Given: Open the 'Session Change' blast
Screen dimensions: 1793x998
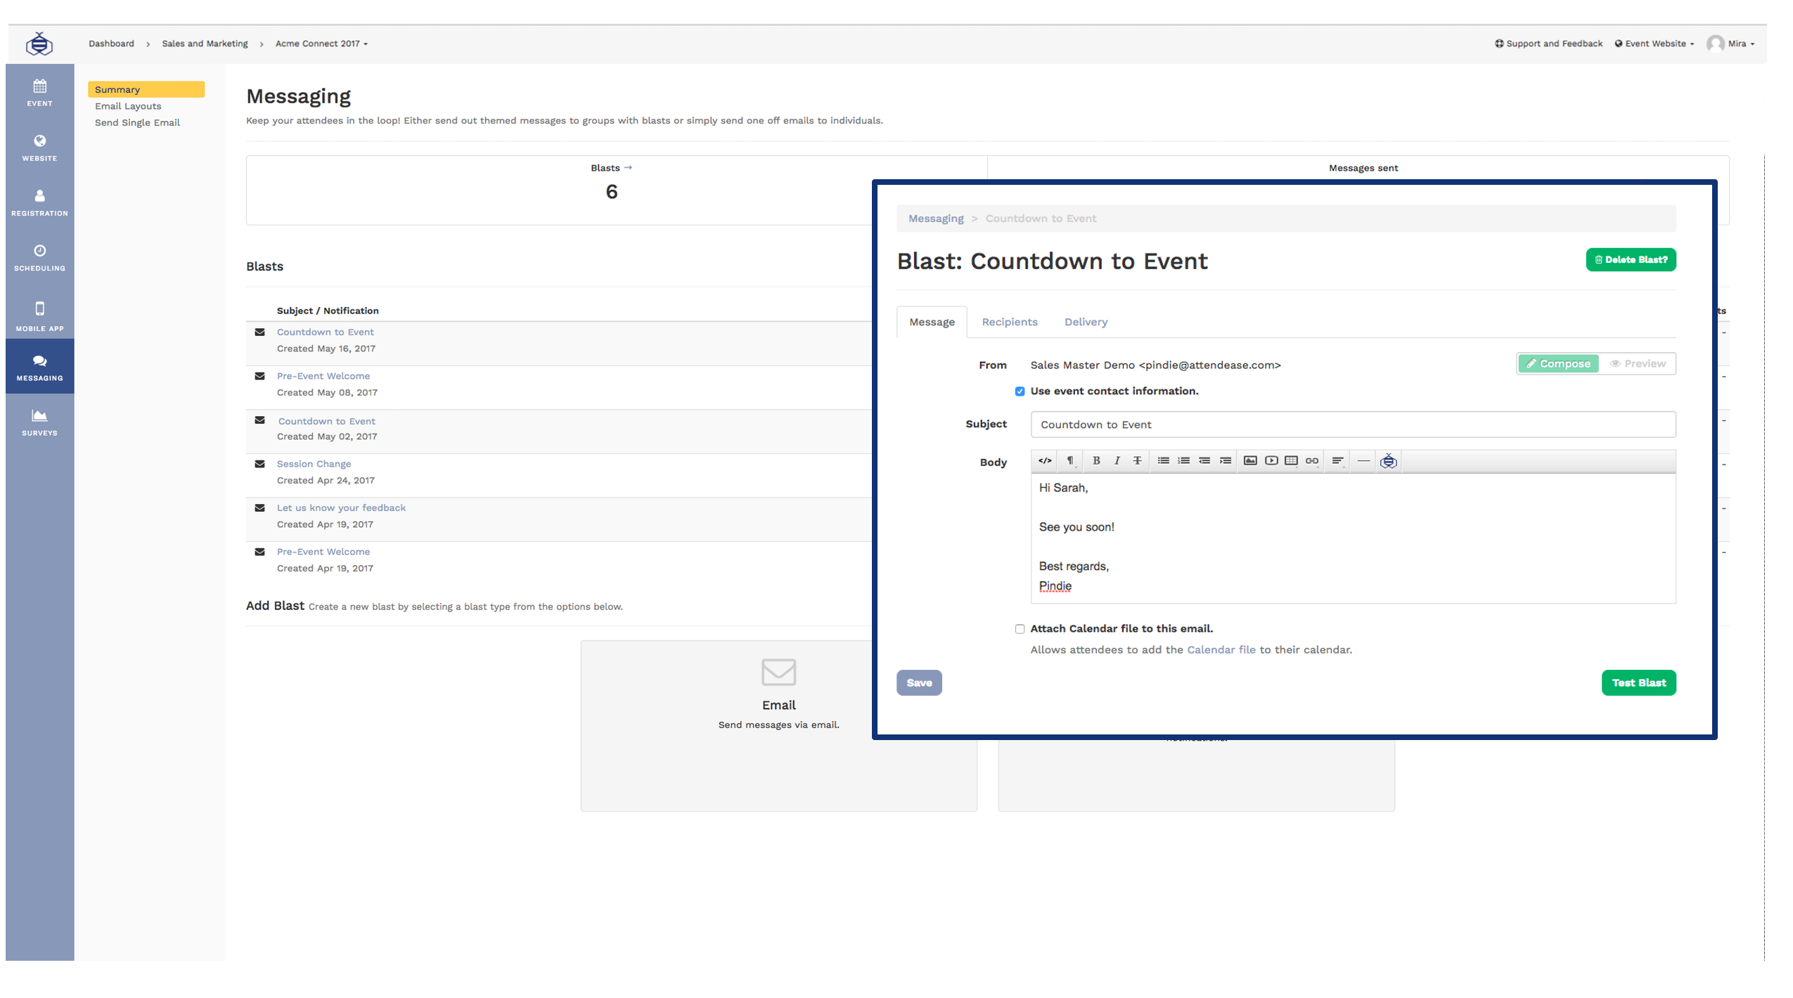Looking at the screenshot, I should click(x=314, y=464).
